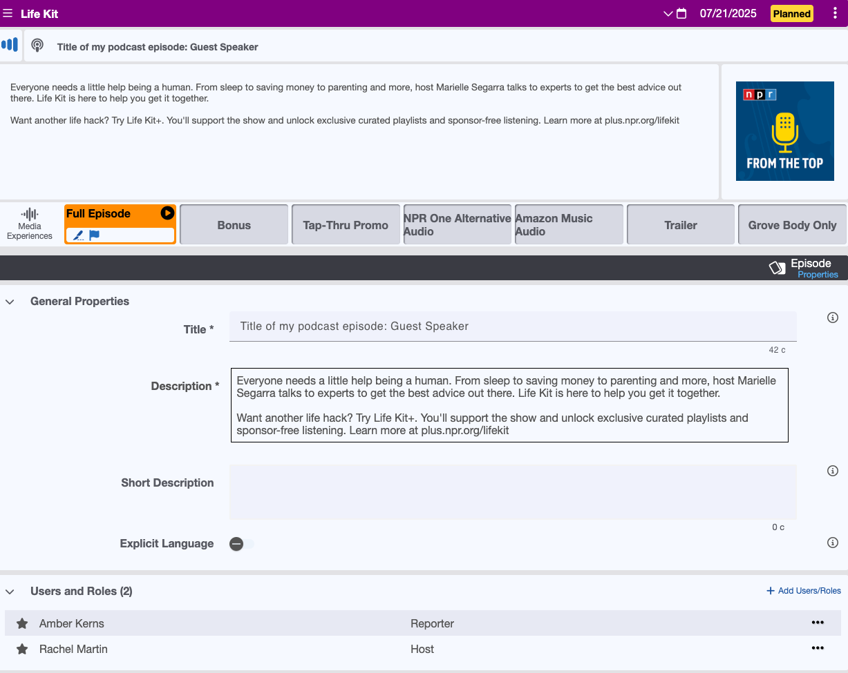Image resolution: width=848 pixels, height=673 pixels.
Task: Play the Full Episode audio
Action: (167, 213)
